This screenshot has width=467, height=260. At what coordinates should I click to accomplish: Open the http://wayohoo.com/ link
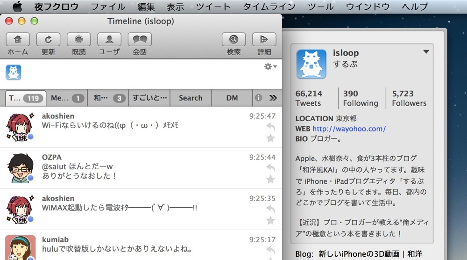349,129
